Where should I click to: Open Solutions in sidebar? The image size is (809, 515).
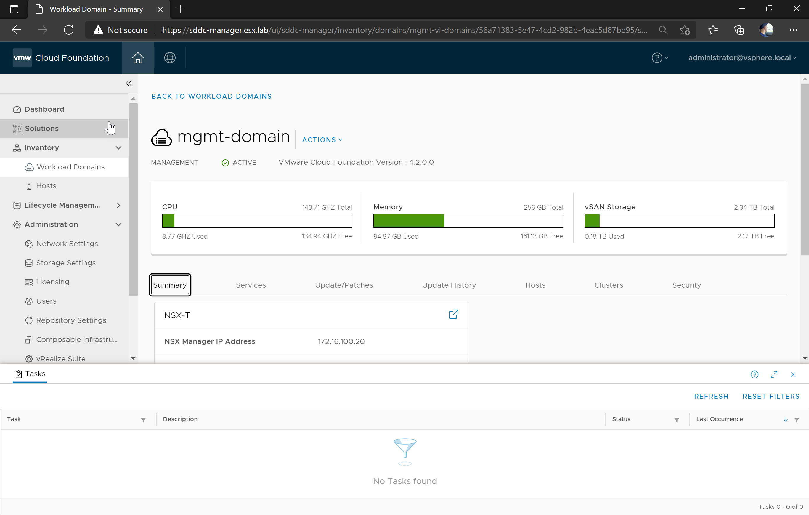64,128
